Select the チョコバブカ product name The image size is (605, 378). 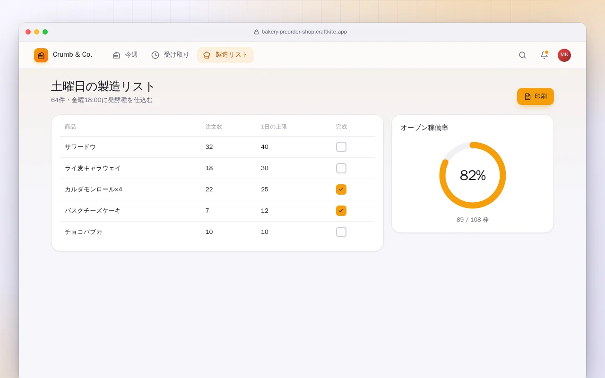84,232
